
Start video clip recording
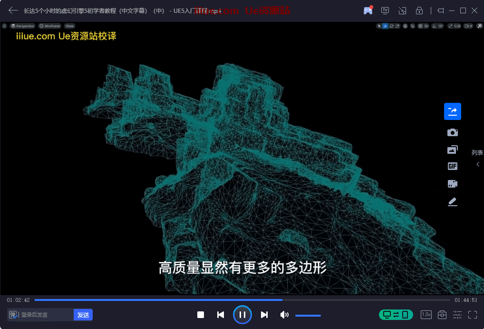click(x=452, y=184)
